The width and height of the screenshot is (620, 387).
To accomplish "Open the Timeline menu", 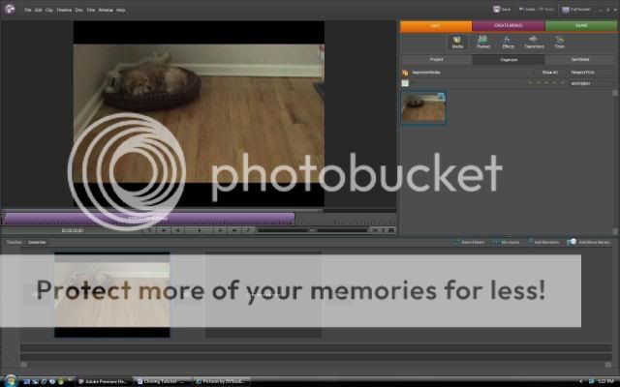I will tap(64, 10).
